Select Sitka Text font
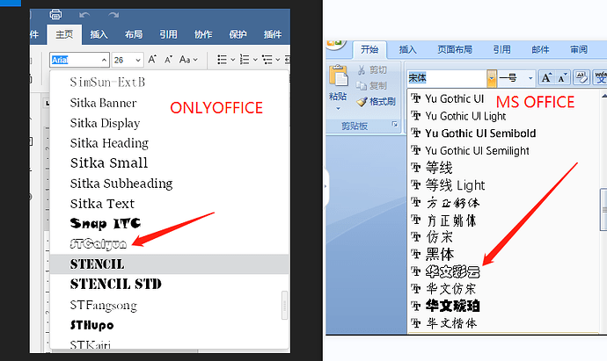This screenshot has width=607, height=361. click(x=170, y=203)
